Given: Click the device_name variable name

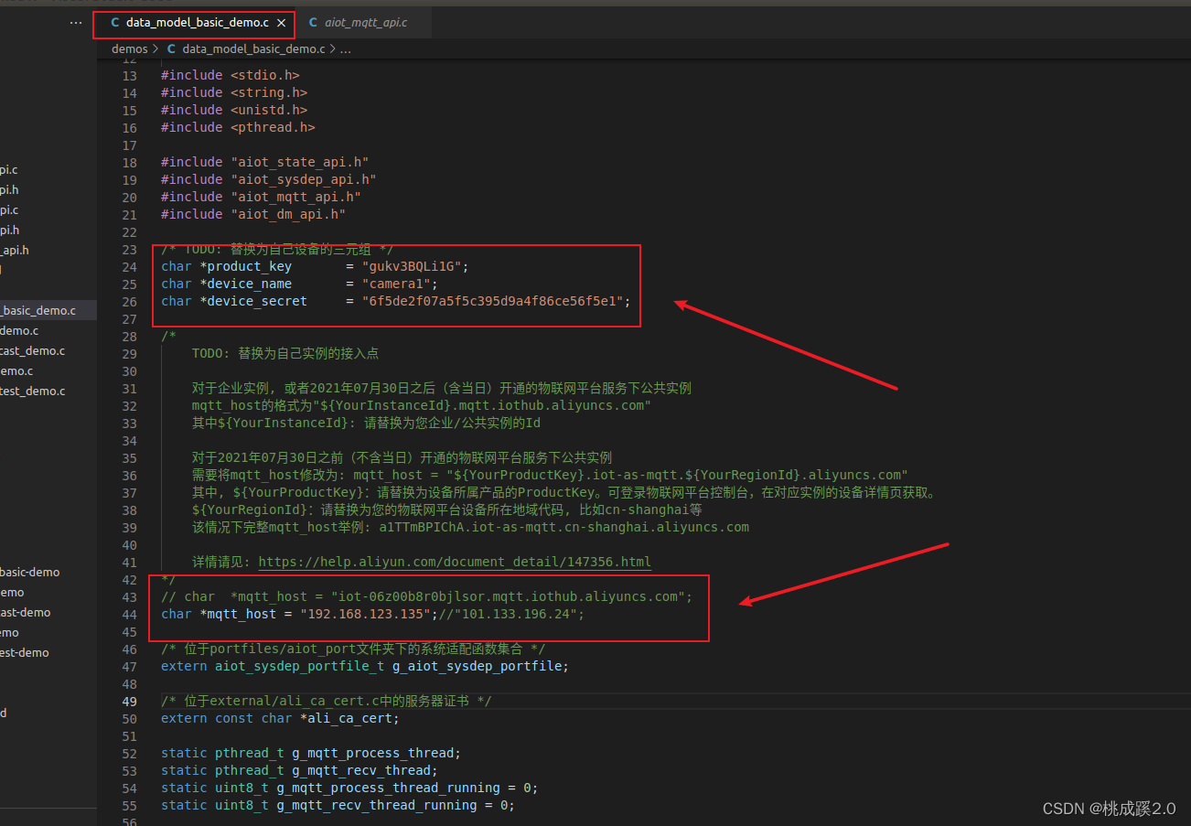Looking at the screenshot, I should (x=250, y=284).
